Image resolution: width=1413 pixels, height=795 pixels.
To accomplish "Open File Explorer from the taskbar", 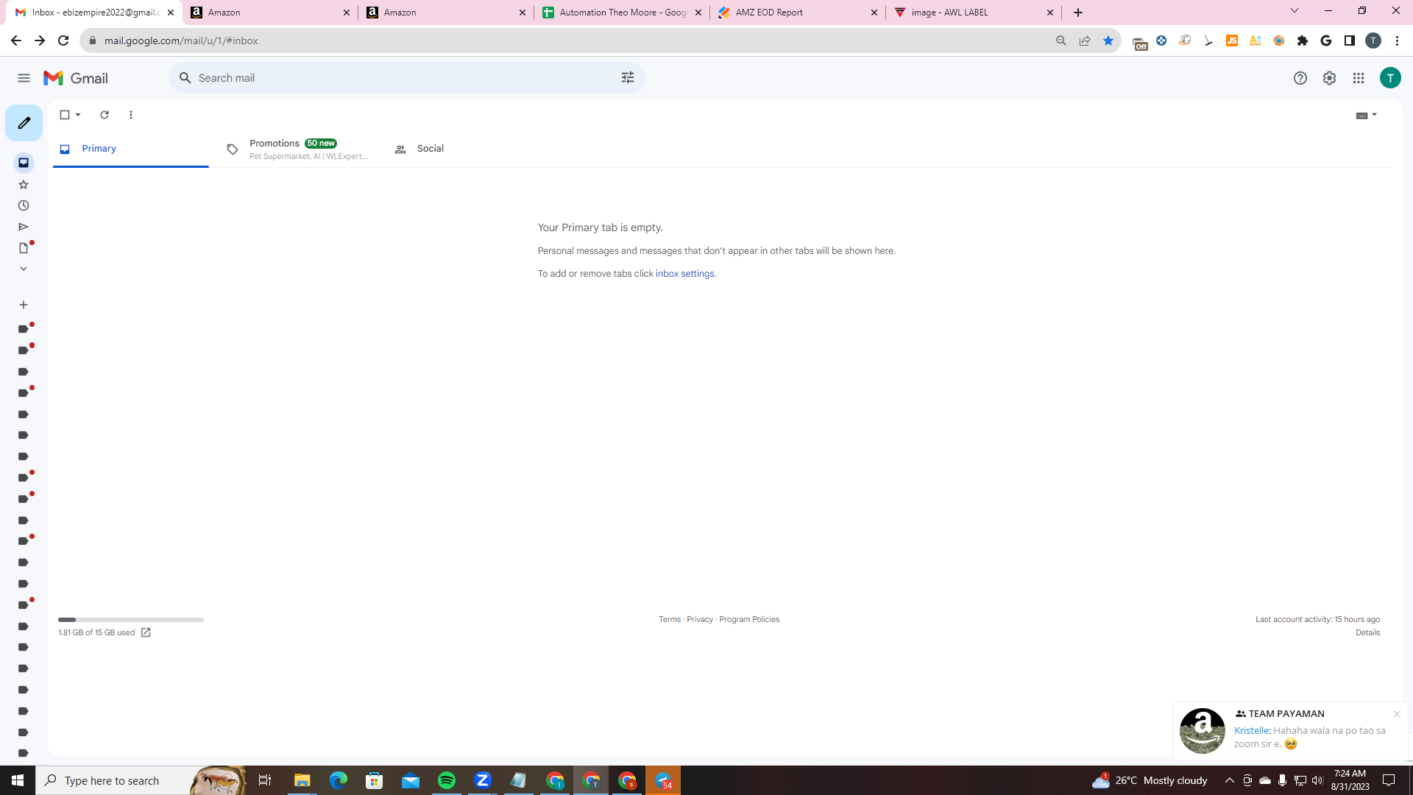I will coord(302,780).
